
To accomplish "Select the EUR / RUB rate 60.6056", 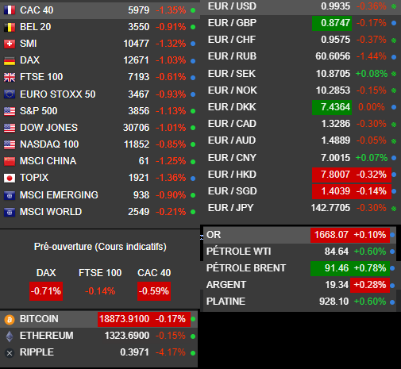I will click(333, 56).
